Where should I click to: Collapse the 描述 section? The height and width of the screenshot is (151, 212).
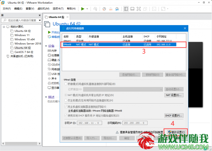[46, 97]
